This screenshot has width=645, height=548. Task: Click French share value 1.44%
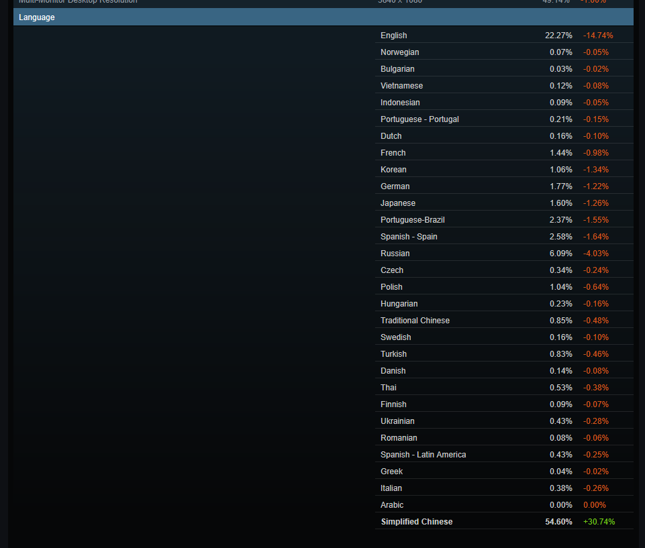click(561, 153)
